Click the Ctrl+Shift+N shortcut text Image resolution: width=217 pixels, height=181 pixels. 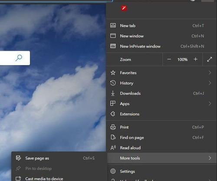[192, 46]
